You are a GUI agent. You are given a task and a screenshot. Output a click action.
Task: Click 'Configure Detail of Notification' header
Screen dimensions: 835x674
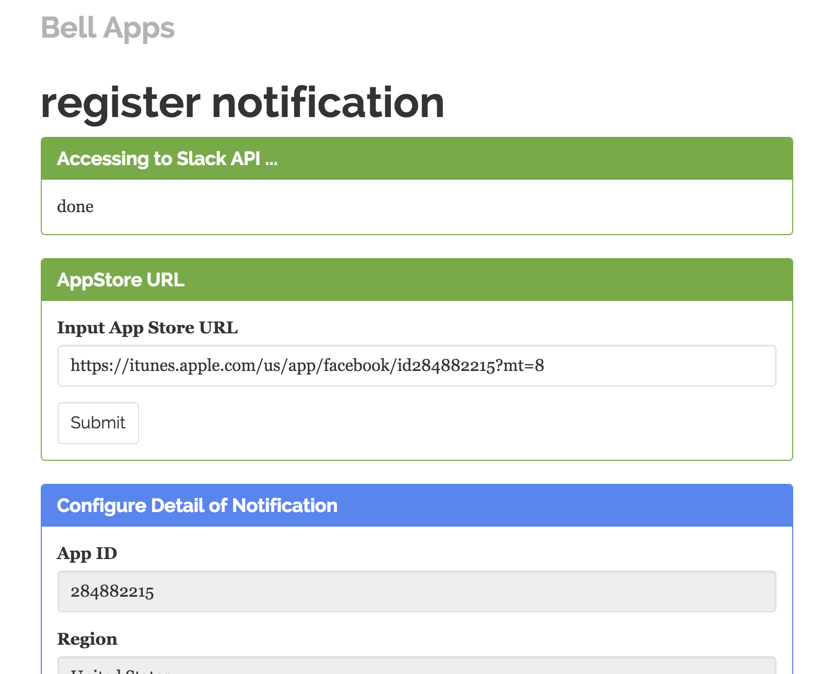click(x=417, y=506)
